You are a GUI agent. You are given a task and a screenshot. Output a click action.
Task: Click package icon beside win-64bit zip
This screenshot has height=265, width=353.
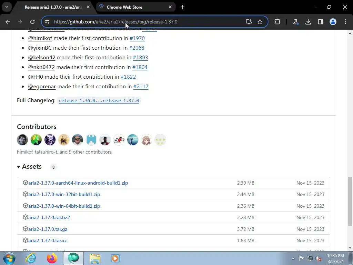click(x=26, y=206)
